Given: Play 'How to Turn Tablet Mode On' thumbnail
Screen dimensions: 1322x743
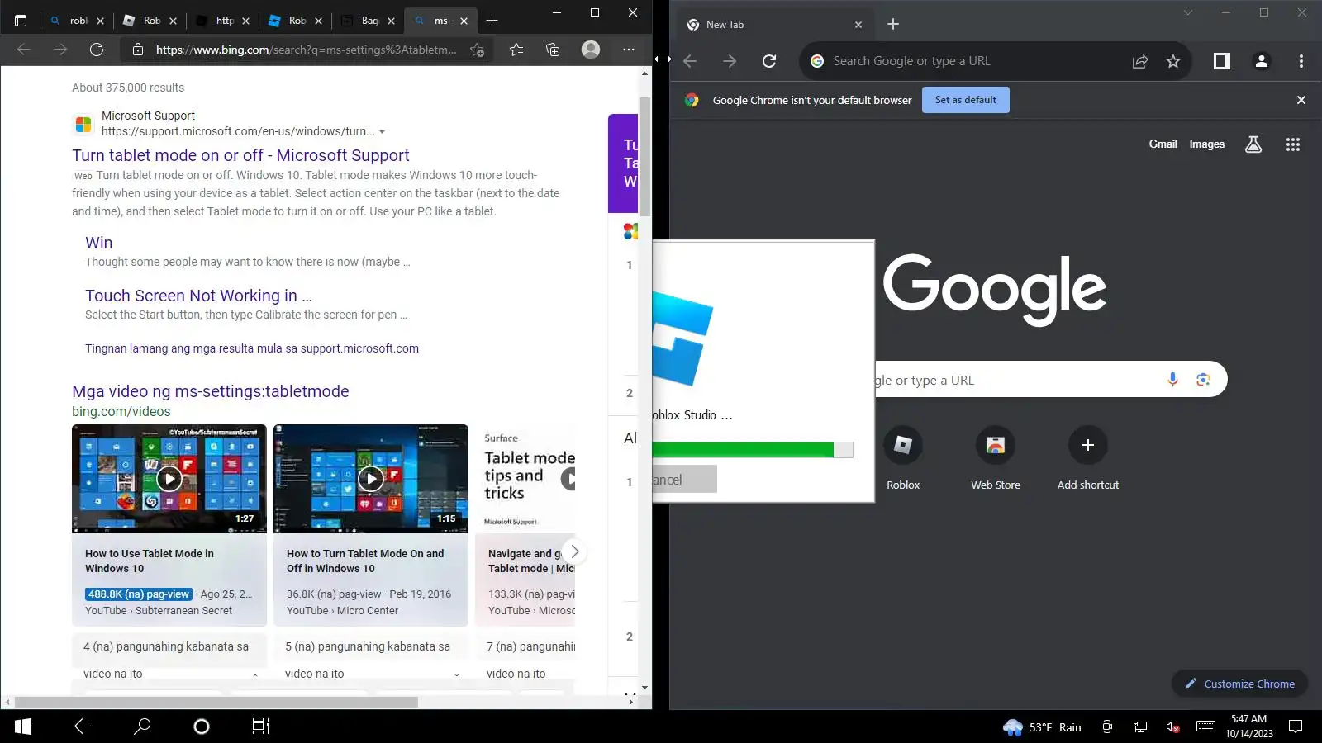Looking at the screenshot, I should click(x=371, y=478).
